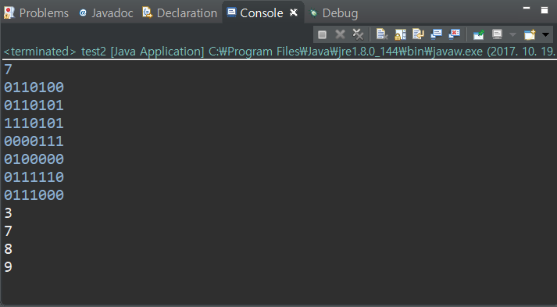Minimize the console panel view
Image resolution: width=557 pixels, height=307 pixels.
click(x=527, y=8)
